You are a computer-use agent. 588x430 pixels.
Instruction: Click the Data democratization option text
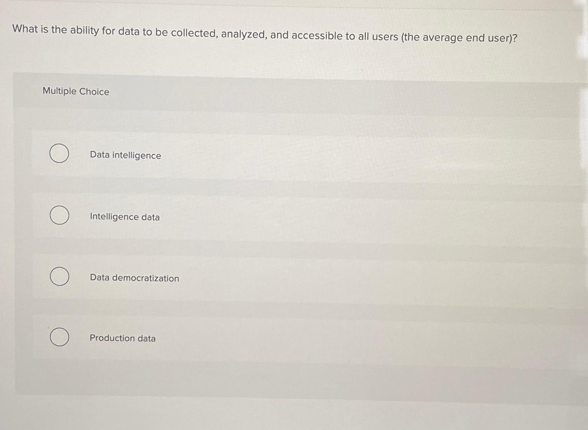click(134, 278)
